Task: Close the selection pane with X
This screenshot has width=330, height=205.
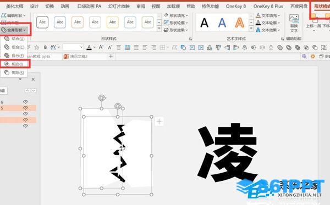Action: tap(33, 79)
